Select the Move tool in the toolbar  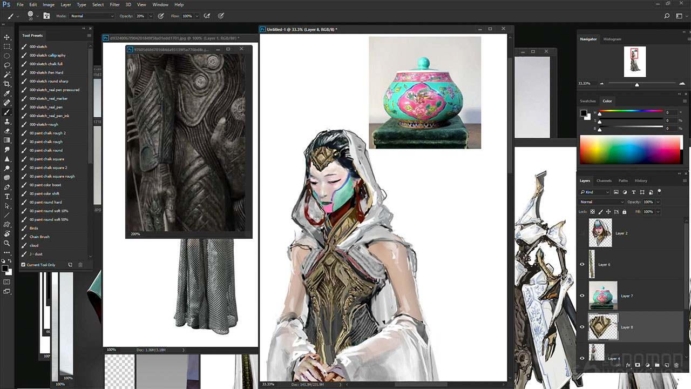tap(7, 37)
